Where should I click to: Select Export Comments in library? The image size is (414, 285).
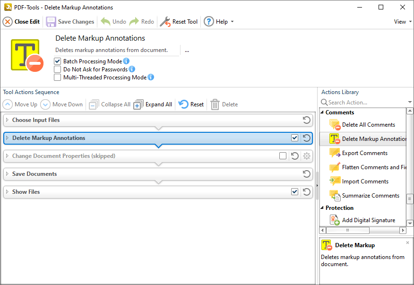362,153
